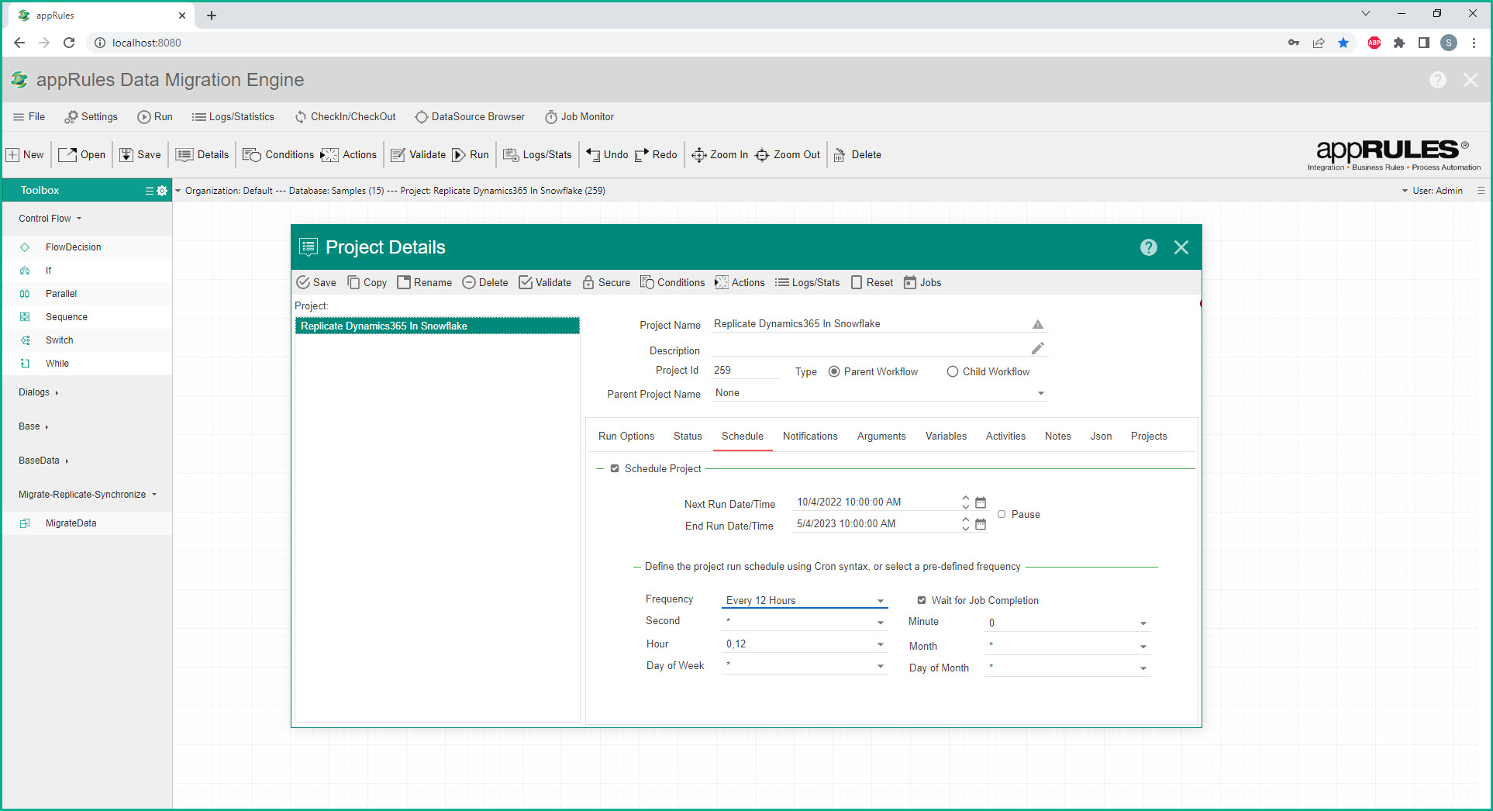Click the Delete button in main toolbar
Viewport: 1493px width, 811px height.
pyautogui.click(x=857, y=155)
